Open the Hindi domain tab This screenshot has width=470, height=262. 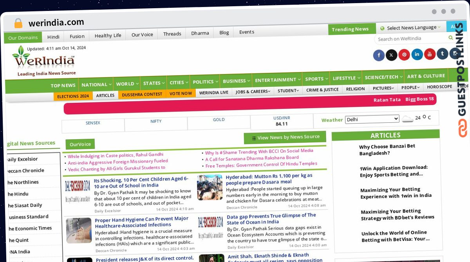tap(53, 37)
